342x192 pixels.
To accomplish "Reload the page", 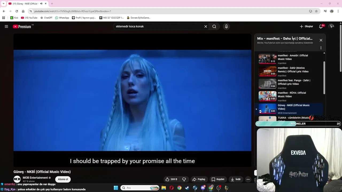I will 17,11.
